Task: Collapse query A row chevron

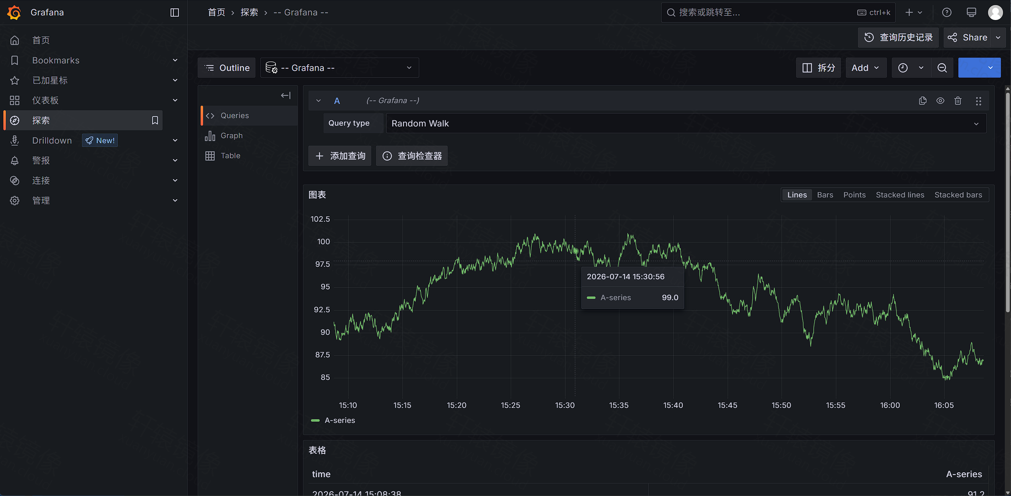Action: (x=318, y=101)
